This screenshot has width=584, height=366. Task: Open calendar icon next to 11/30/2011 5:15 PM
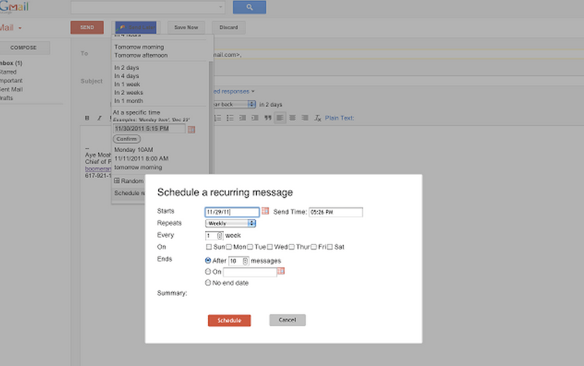191,129
